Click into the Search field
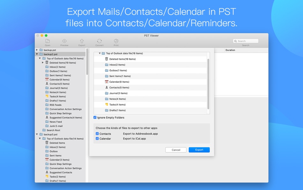Viewport: 303px width, 190px height. (246, 41)
